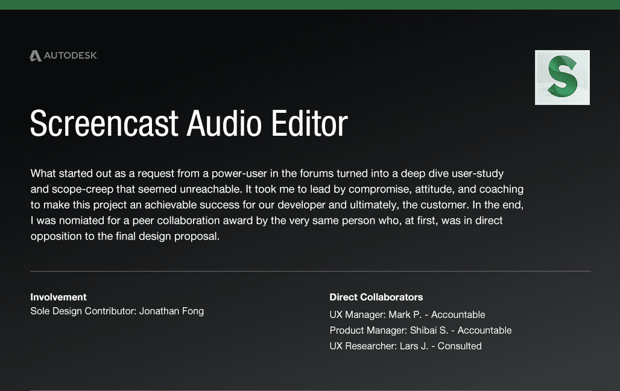Select the Screencast Audio Editor title

(x=189, y=124)
